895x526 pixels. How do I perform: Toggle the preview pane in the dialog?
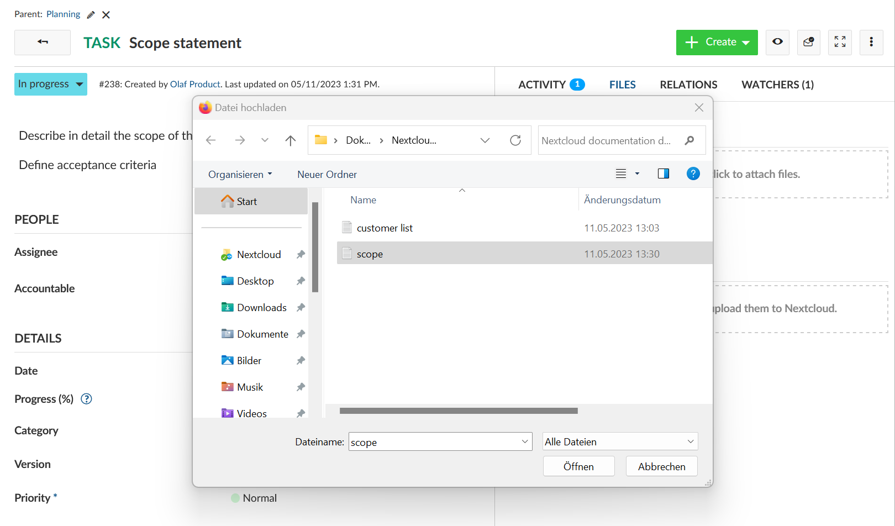pos(663,174)
